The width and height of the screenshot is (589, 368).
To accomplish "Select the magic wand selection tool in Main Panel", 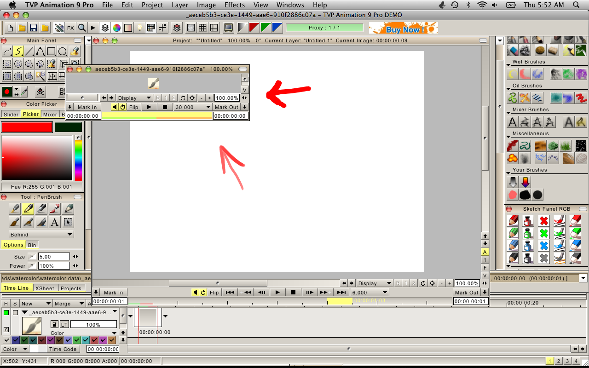I will [x=40, y=76].
